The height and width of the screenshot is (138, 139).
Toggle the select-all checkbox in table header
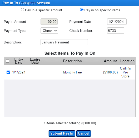click(x=8, y=61)
